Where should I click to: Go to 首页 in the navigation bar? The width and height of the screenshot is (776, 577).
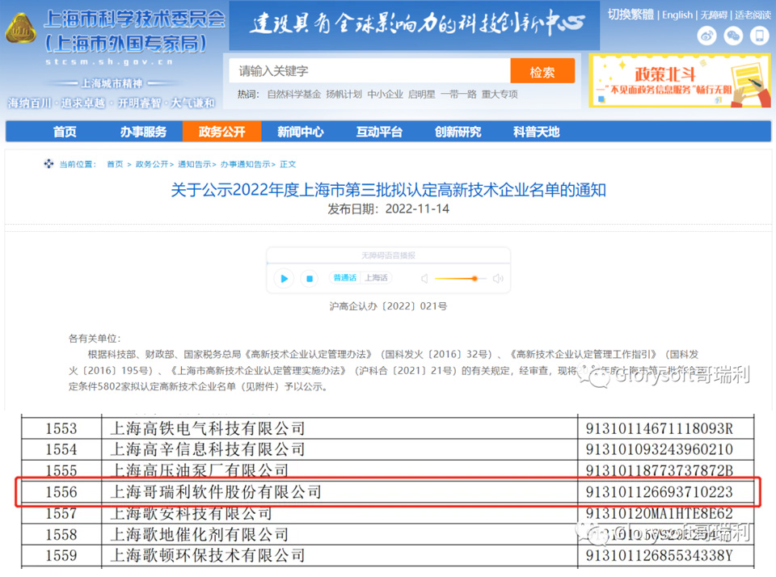[x=65, y=132]
